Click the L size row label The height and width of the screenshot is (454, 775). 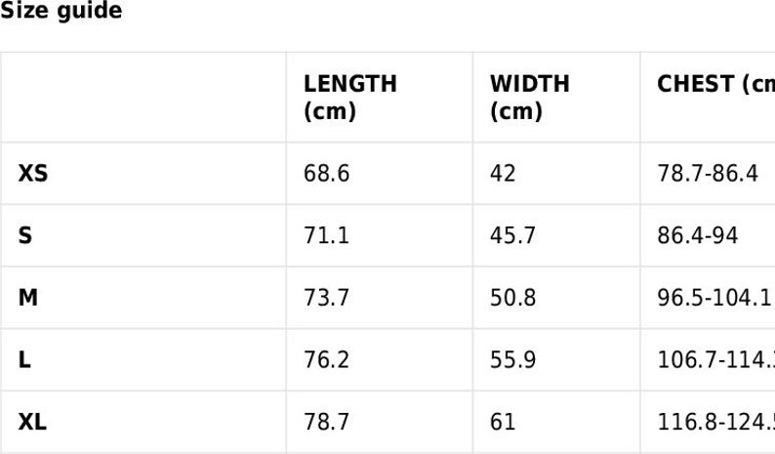(24, 359)
